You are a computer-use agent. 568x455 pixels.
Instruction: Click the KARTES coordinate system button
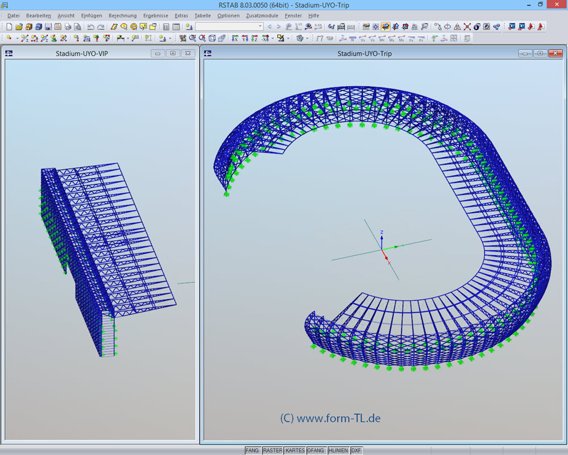click(295, 450)
